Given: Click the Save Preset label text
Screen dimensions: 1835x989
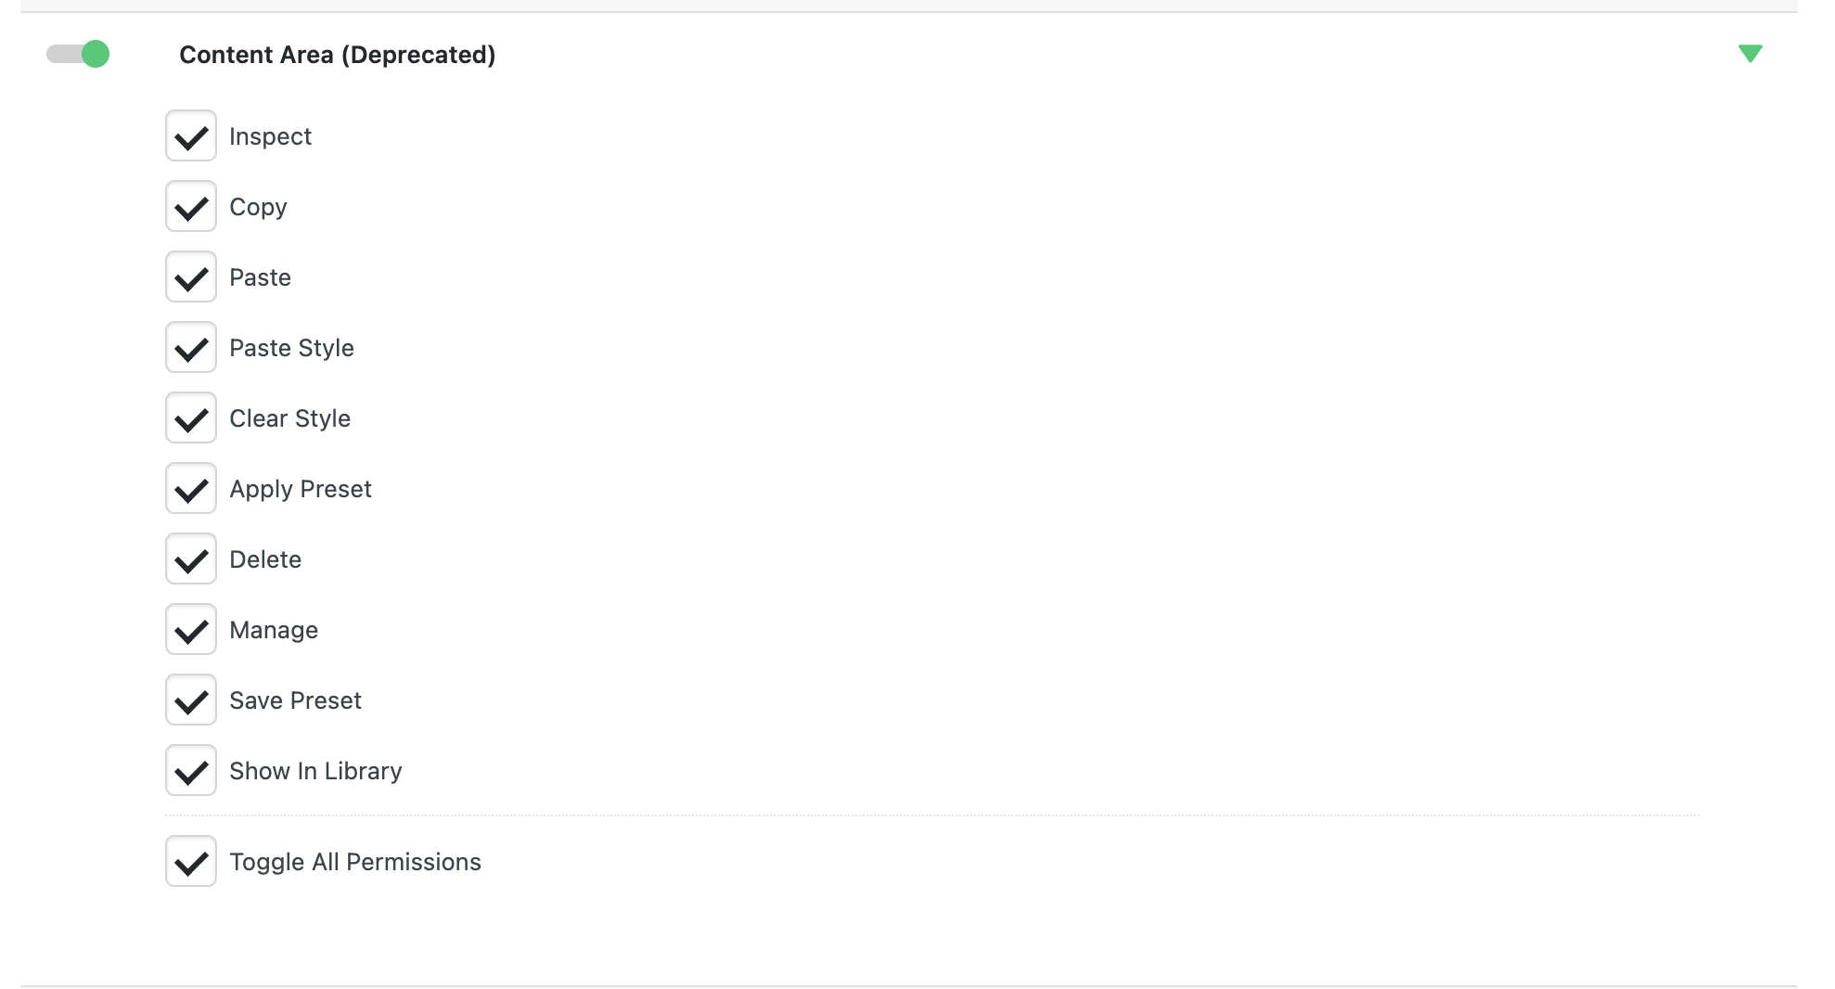Looking at the screenshot, I should point(295,700).
